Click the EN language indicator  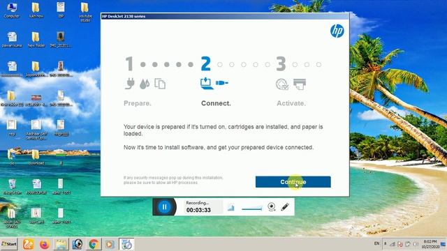click(376, 243)
